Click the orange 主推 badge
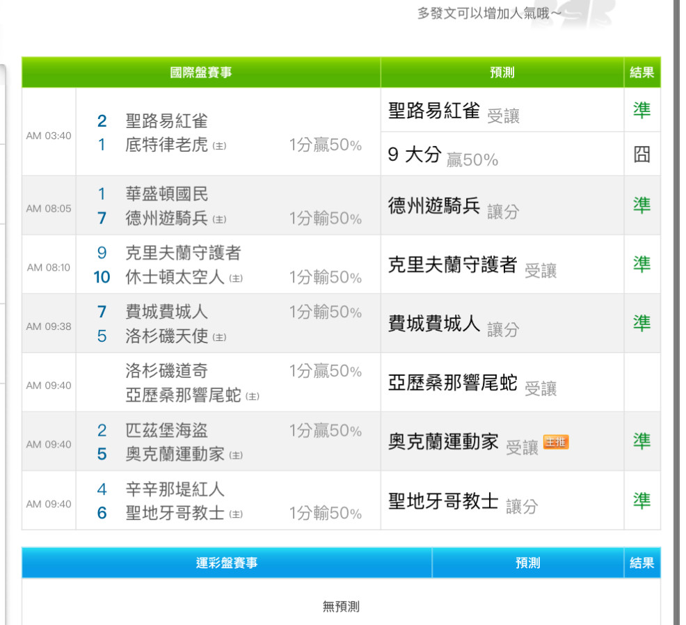 pos(556,442)
